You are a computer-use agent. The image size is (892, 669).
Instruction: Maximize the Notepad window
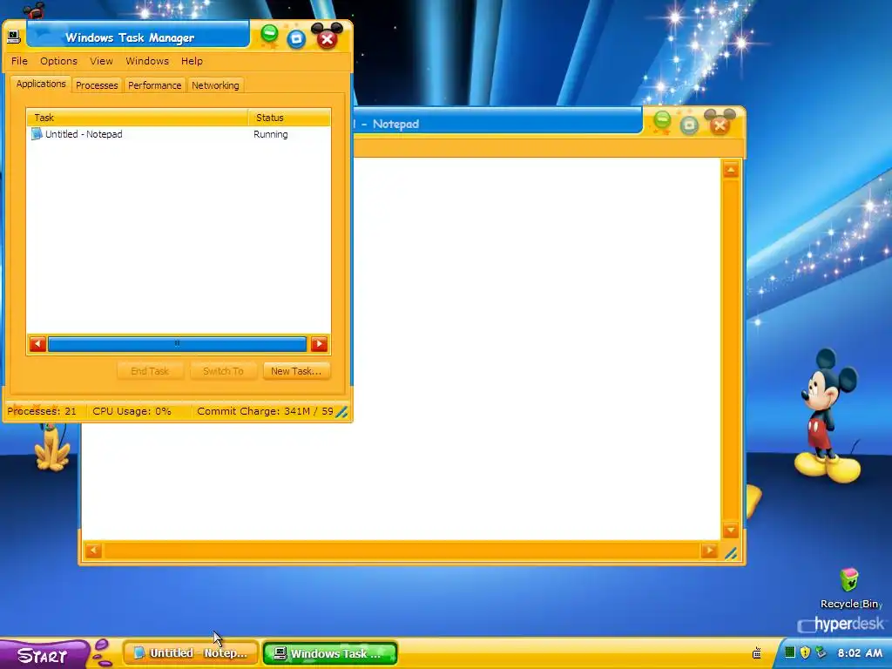(689, 125)
